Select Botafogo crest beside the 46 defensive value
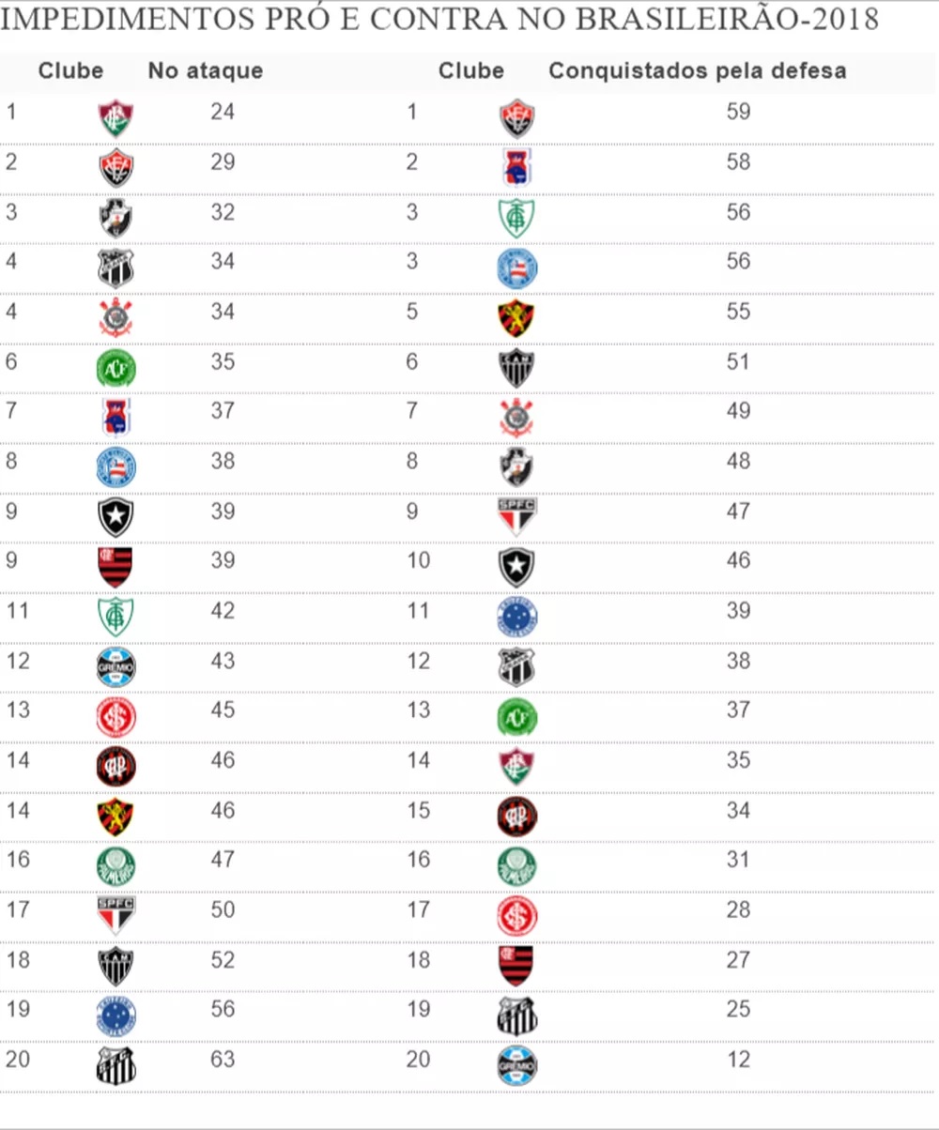This screenshot has width=939, height=1130. [x=517, y=567]
